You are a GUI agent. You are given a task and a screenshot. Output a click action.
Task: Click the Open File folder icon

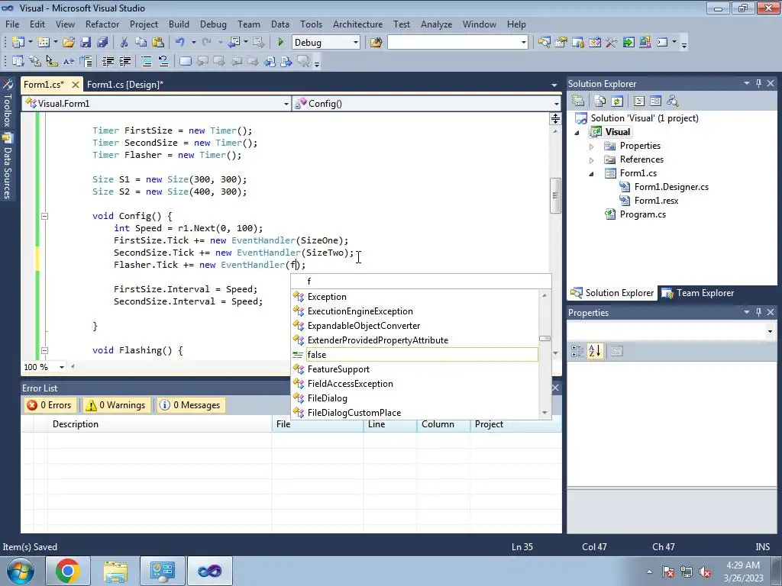coord(68,43)
